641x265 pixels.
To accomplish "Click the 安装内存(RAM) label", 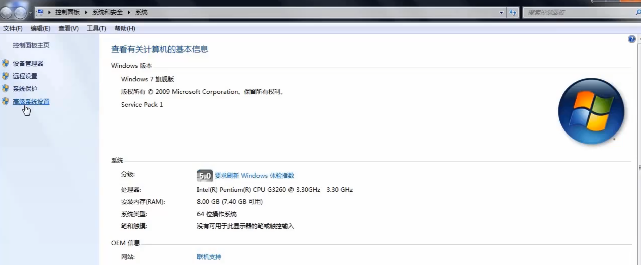I will click(x=143, y=202).
